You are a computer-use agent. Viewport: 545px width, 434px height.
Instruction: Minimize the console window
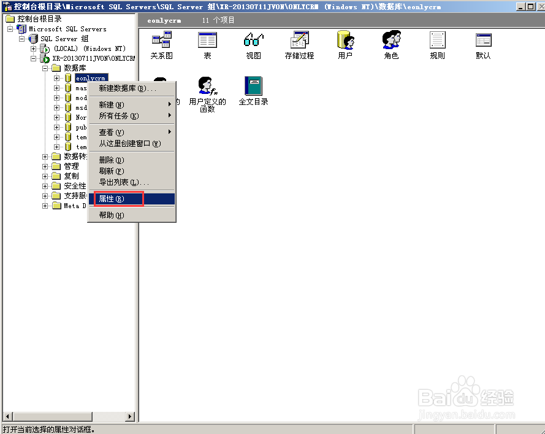pos(520,6)
